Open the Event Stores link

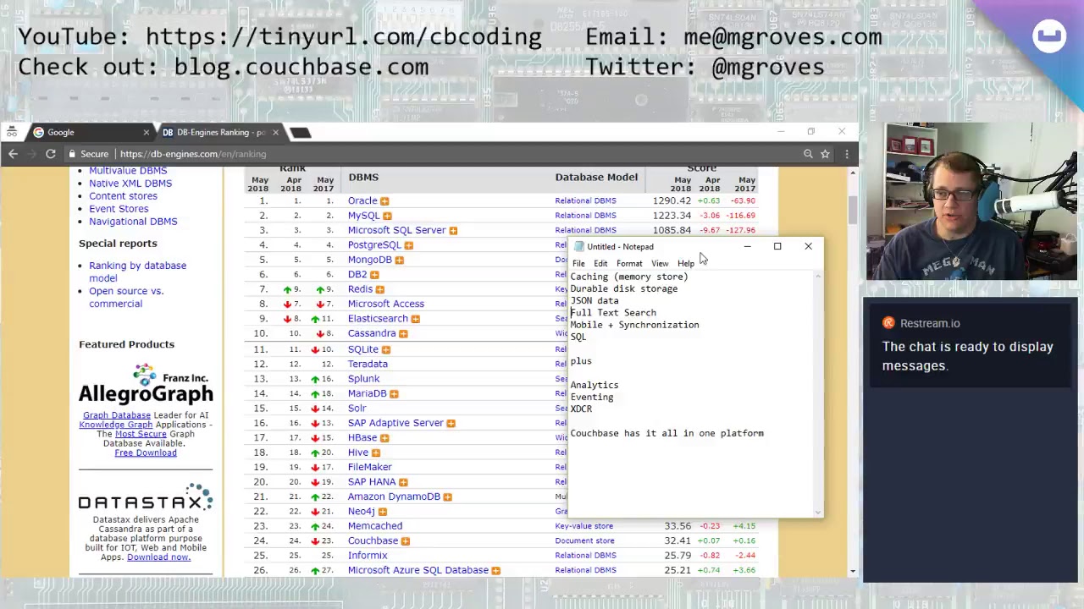tap(119, 209)
